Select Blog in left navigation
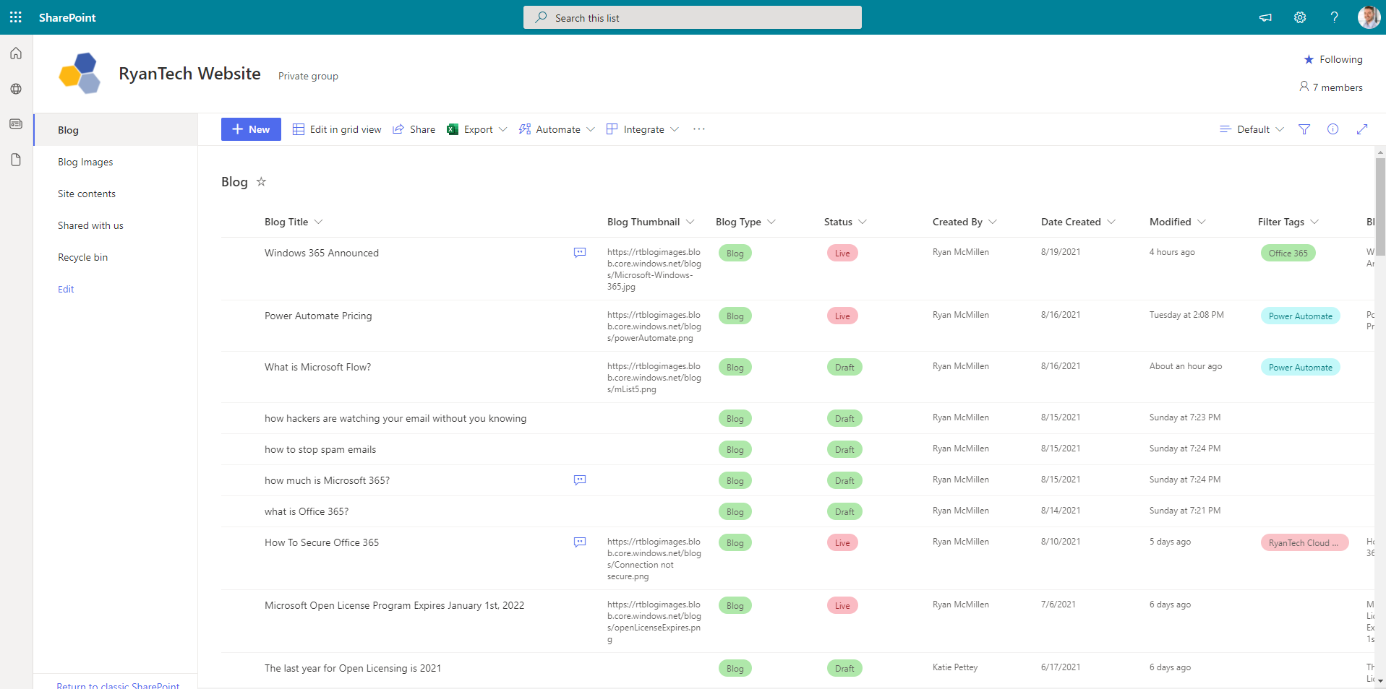This screenshot has width=1386, height=689. pyautogui.click(x=116, y=130)
